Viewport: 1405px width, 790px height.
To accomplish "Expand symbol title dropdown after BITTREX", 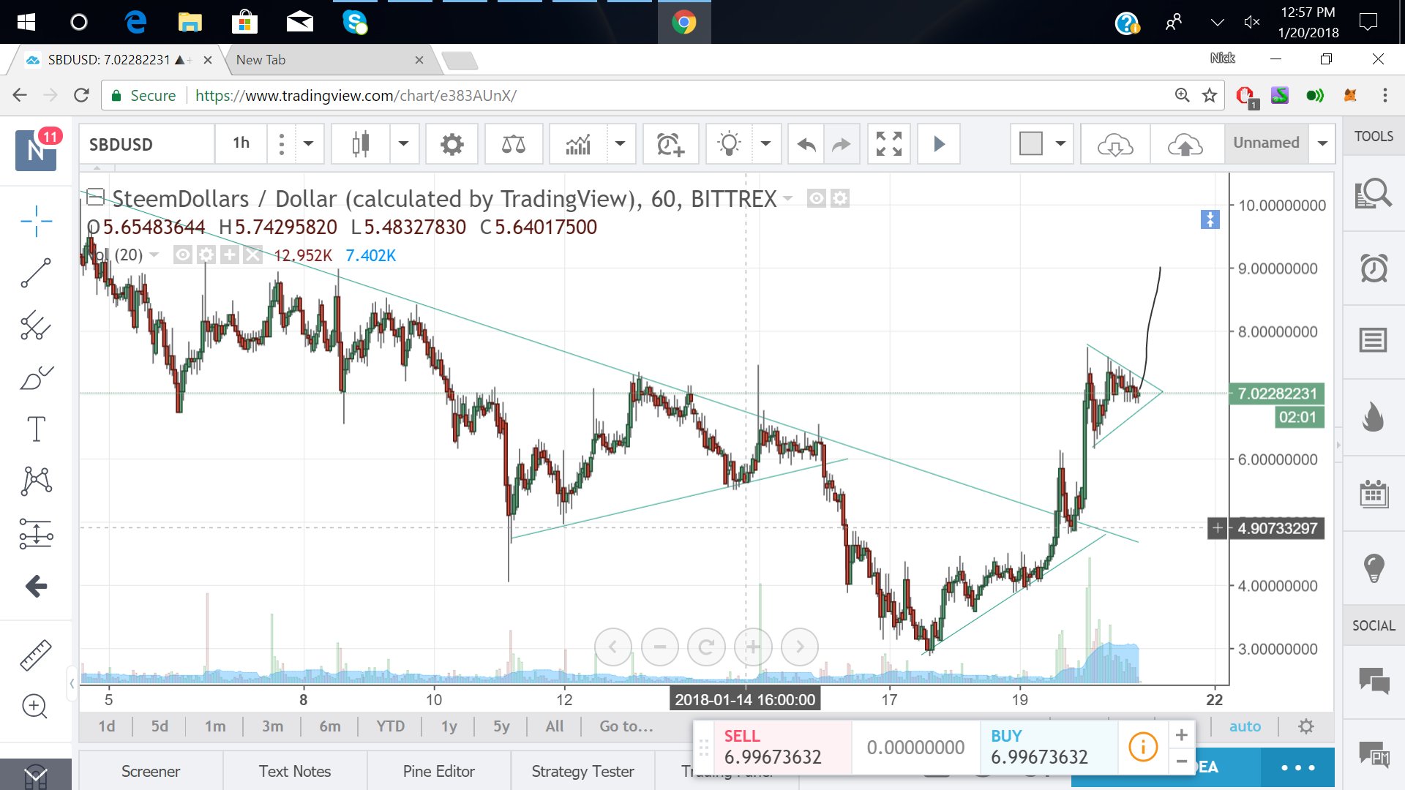I will pos(788,199).
